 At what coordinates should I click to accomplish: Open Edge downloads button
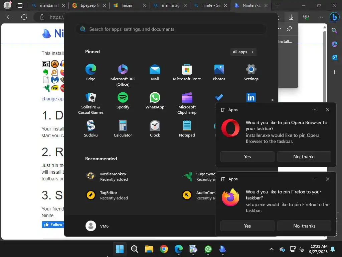pos(291,17)
